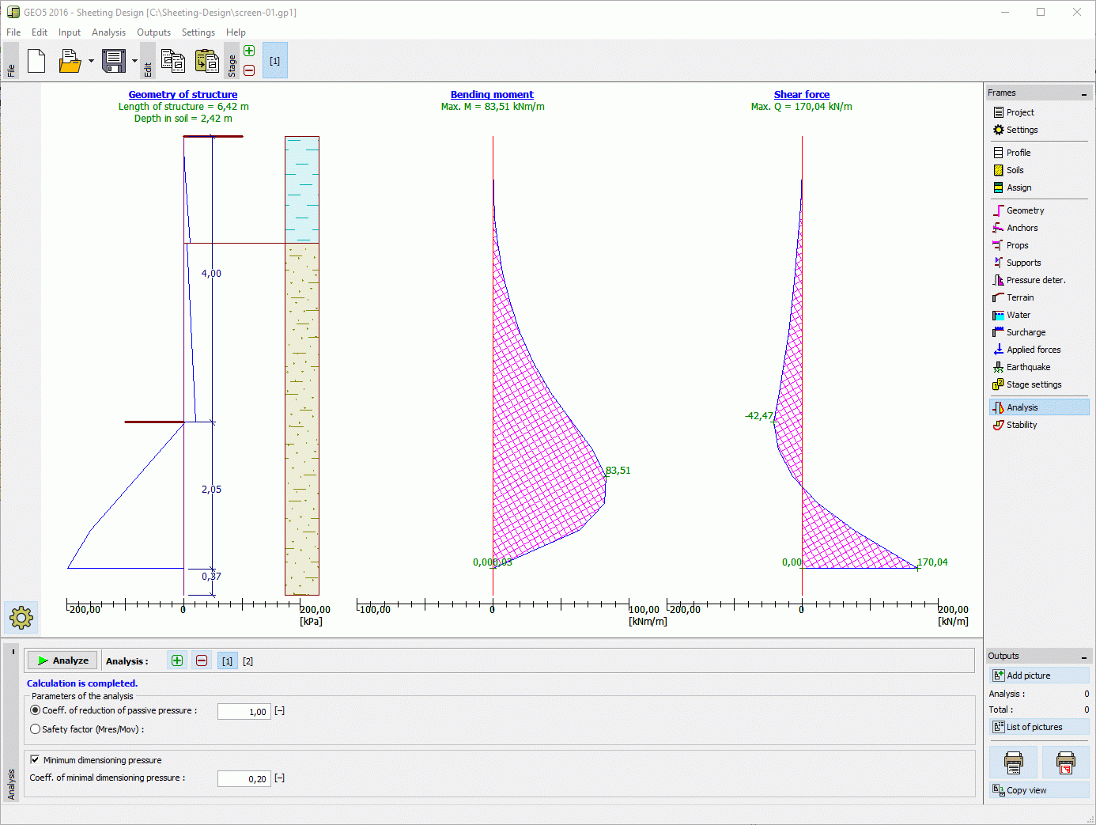1096x825 pixels.
Task: Open drawing settings via the gear icon
Action: coord(21,617)
